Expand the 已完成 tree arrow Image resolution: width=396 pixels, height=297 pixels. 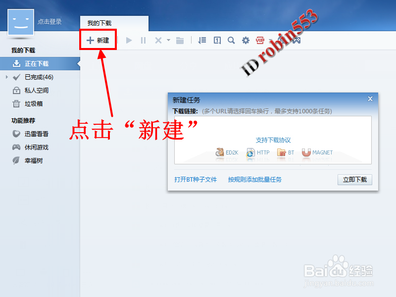pos(7,77)
